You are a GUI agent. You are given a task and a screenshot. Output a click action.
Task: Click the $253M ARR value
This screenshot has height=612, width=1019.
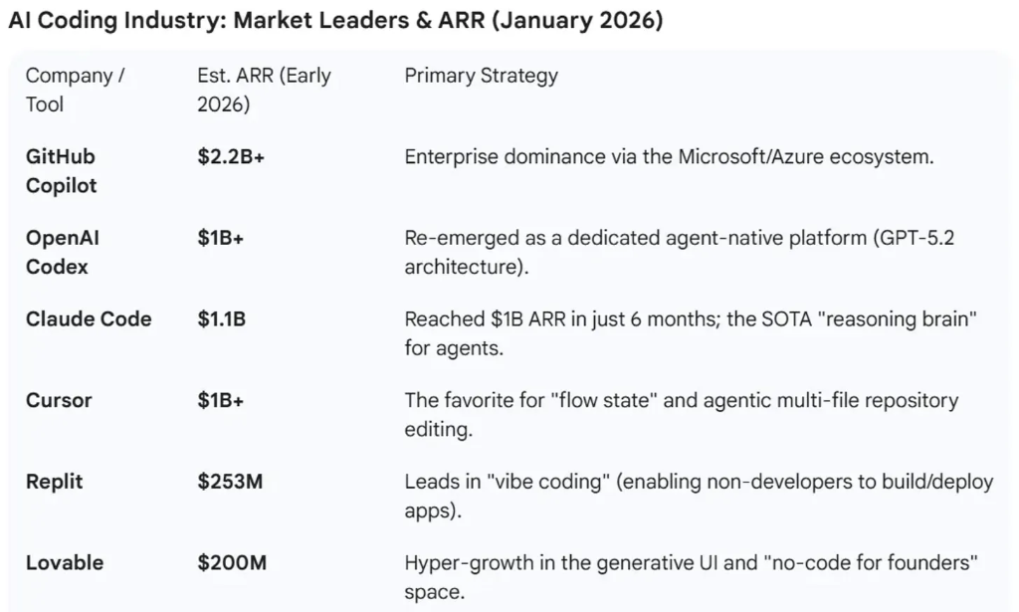(x=230, y=482)
